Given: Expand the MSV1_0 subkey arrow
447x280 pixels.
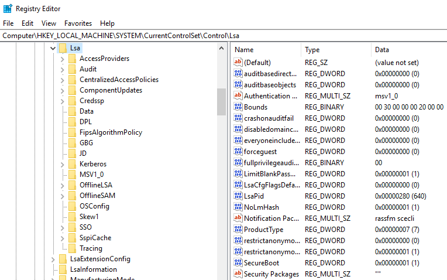Looking at the screenshot, I should click(x=63, y=175).
